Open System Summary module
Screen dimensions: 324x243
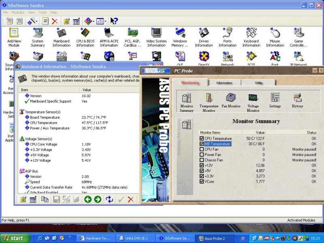pos(38,37)
